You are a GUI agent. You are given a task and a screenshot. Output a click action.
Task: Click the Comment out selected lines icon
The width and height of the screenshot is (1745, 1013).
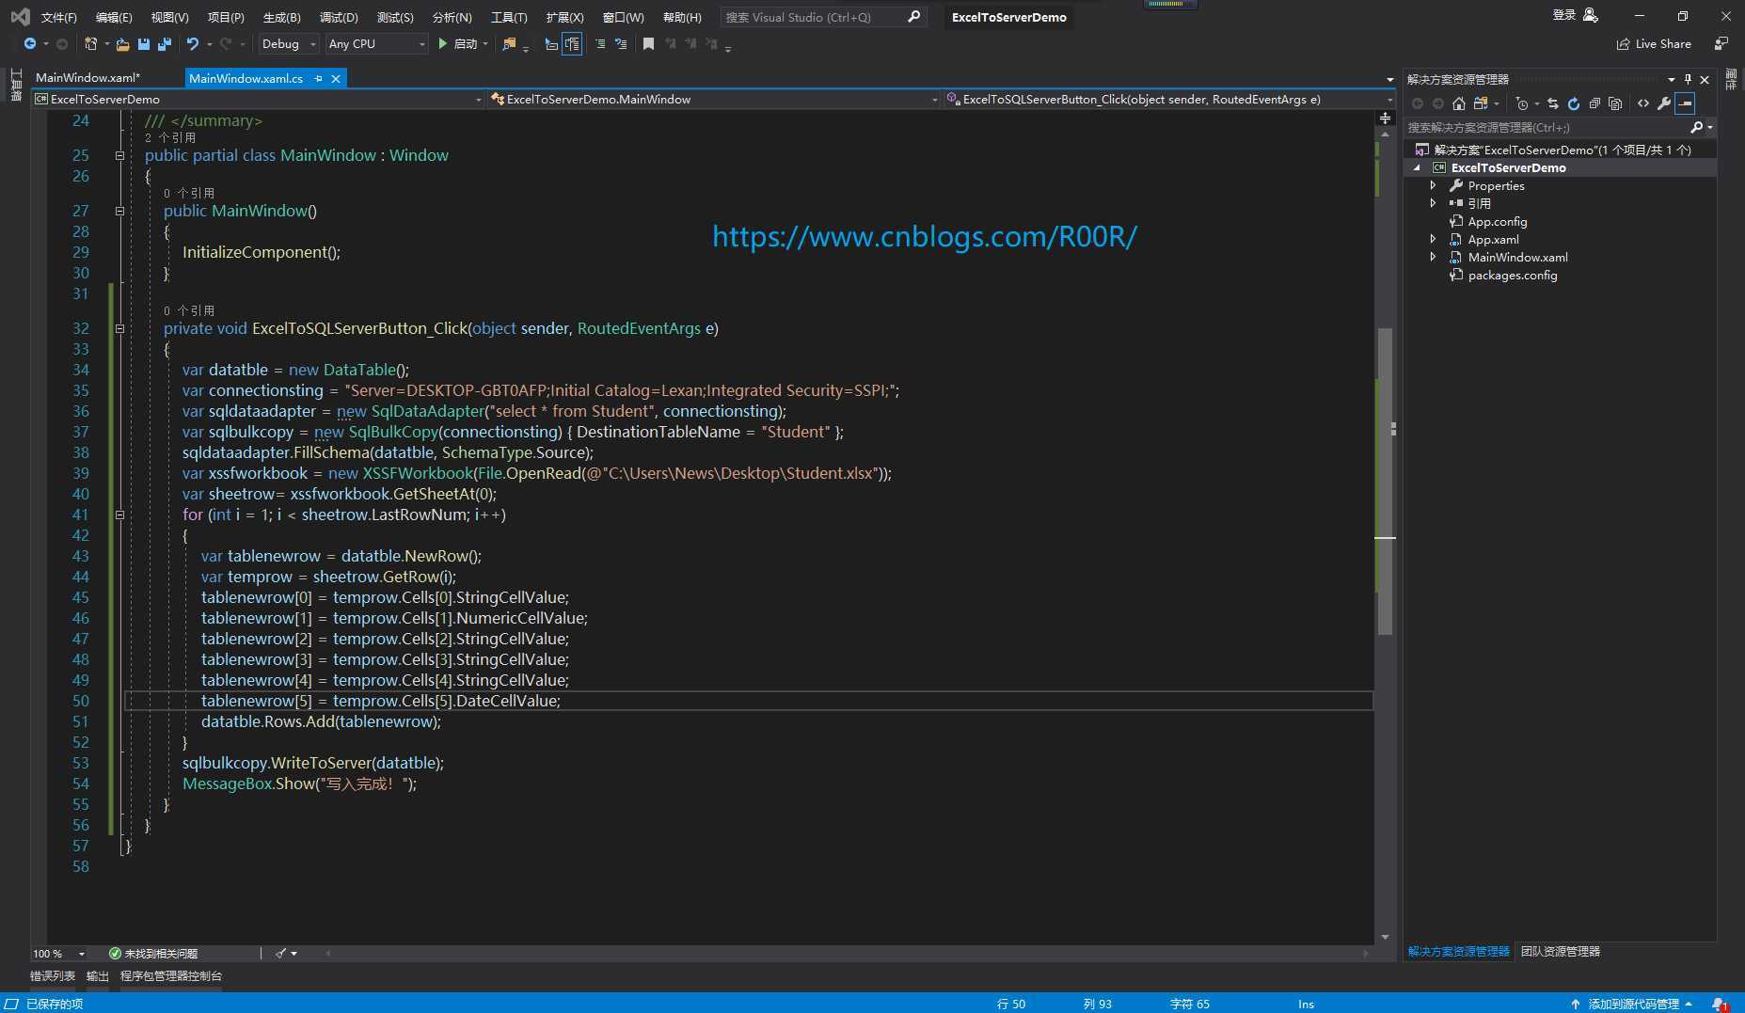[600, 44]
